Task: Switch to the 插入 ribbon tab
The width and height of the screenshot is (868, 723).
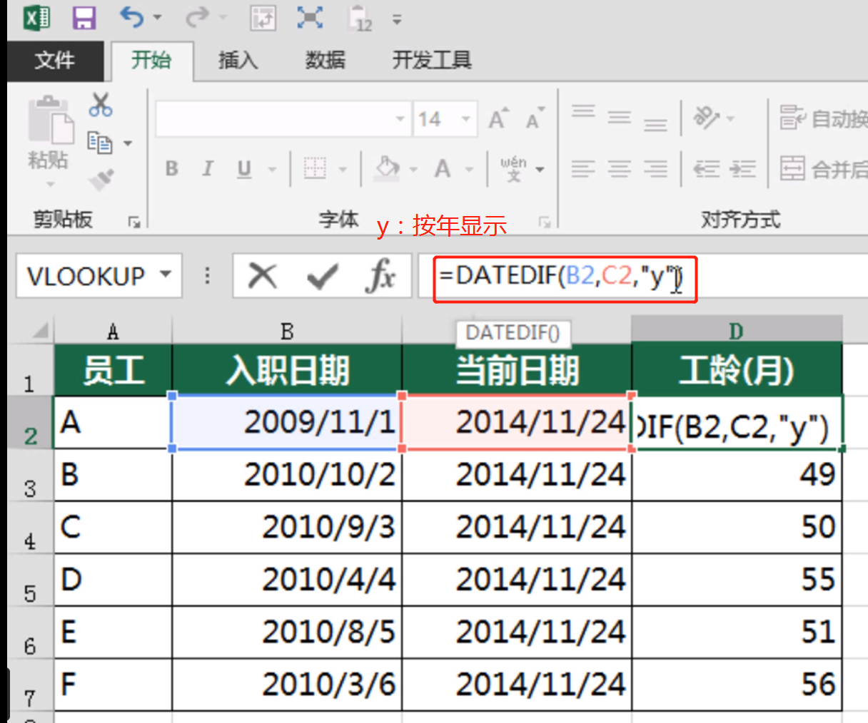Action: (238, 61)
